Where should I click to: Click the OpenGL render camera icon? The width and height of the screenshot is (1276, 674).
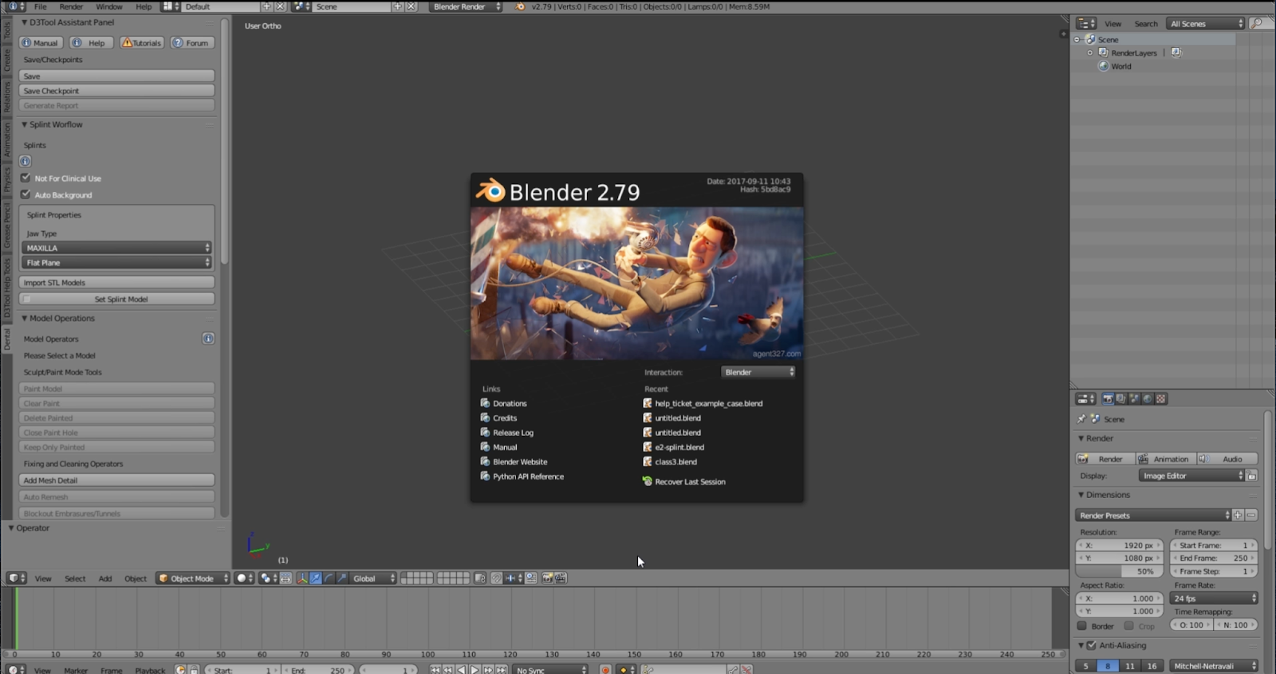pyautogui.click(x=547, y=578)
